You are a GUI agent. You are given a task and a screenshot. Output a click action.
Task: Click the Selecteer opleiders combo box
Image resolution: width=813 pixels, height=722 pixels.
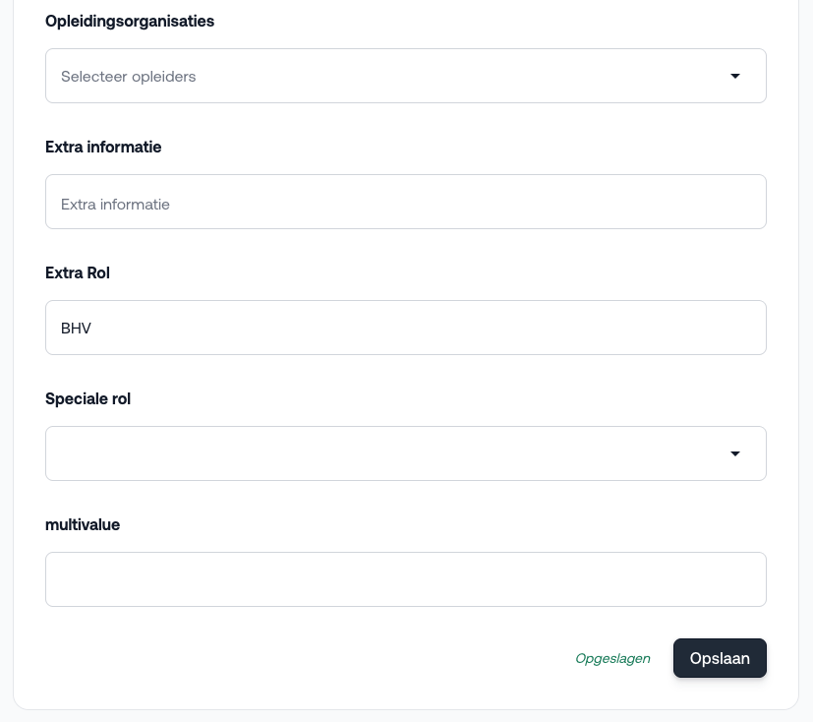tap(406, 76)
